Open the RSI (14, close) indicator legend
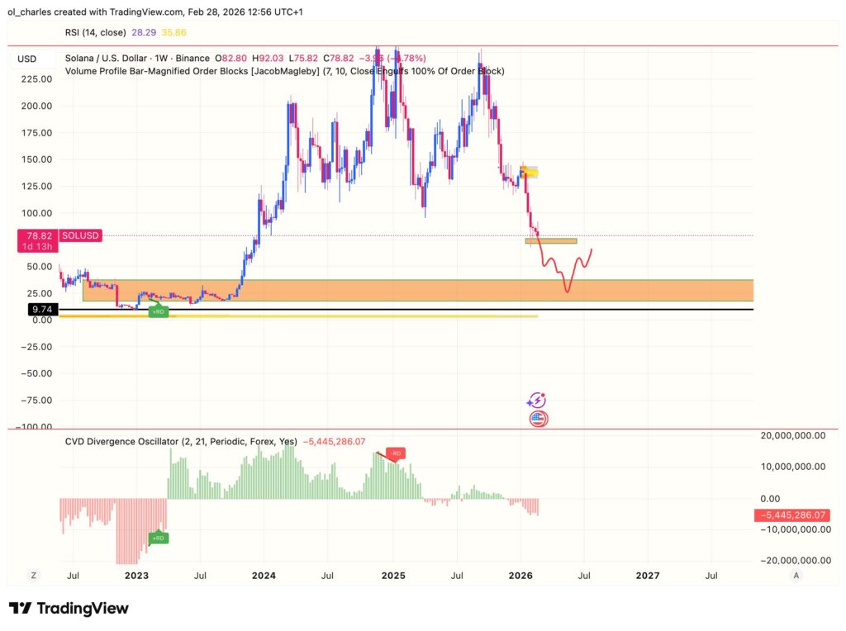846x631 pixels. [x=95, y=31]
